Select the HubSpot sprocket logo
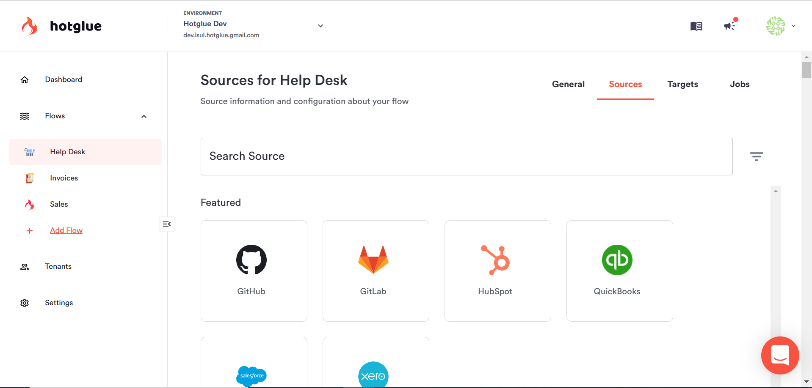Viewport: 812px width, 388px height. point(495,260)
